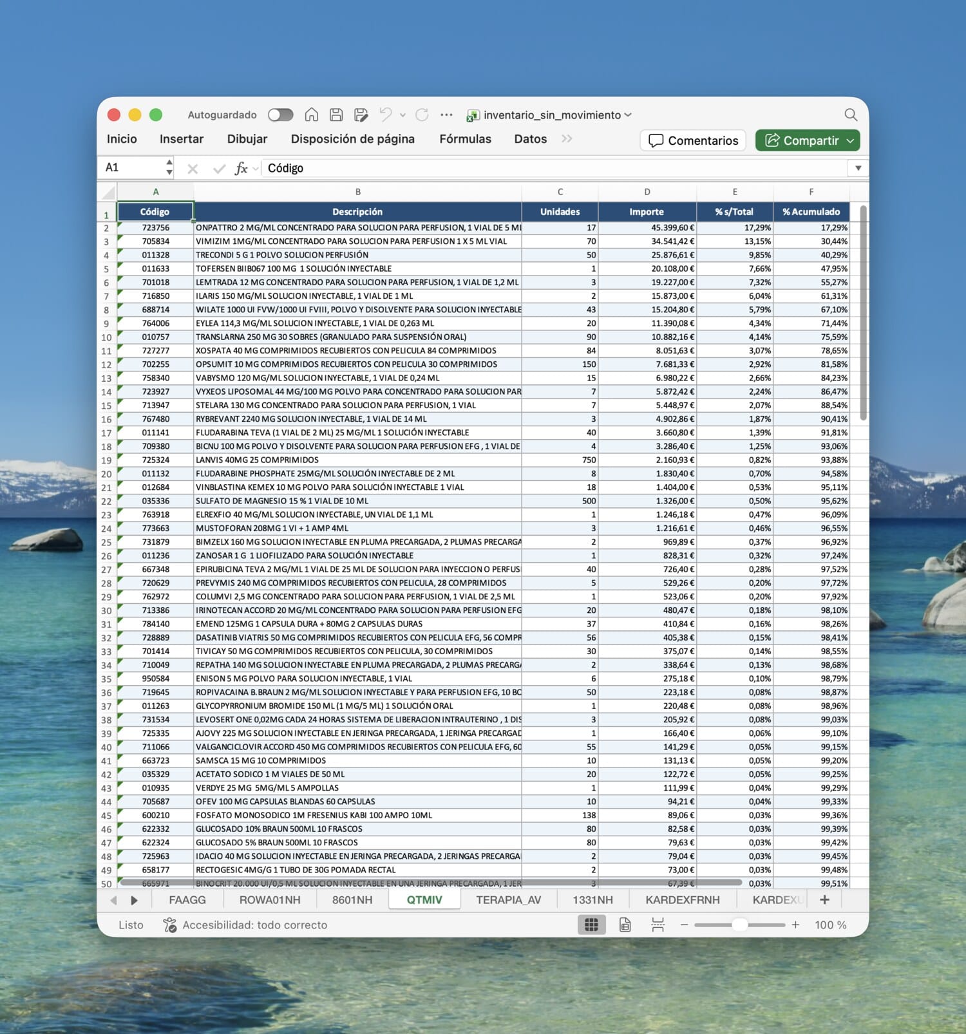Select column D header
This screenshot has height=1034, width=966.
coord(647,192)
